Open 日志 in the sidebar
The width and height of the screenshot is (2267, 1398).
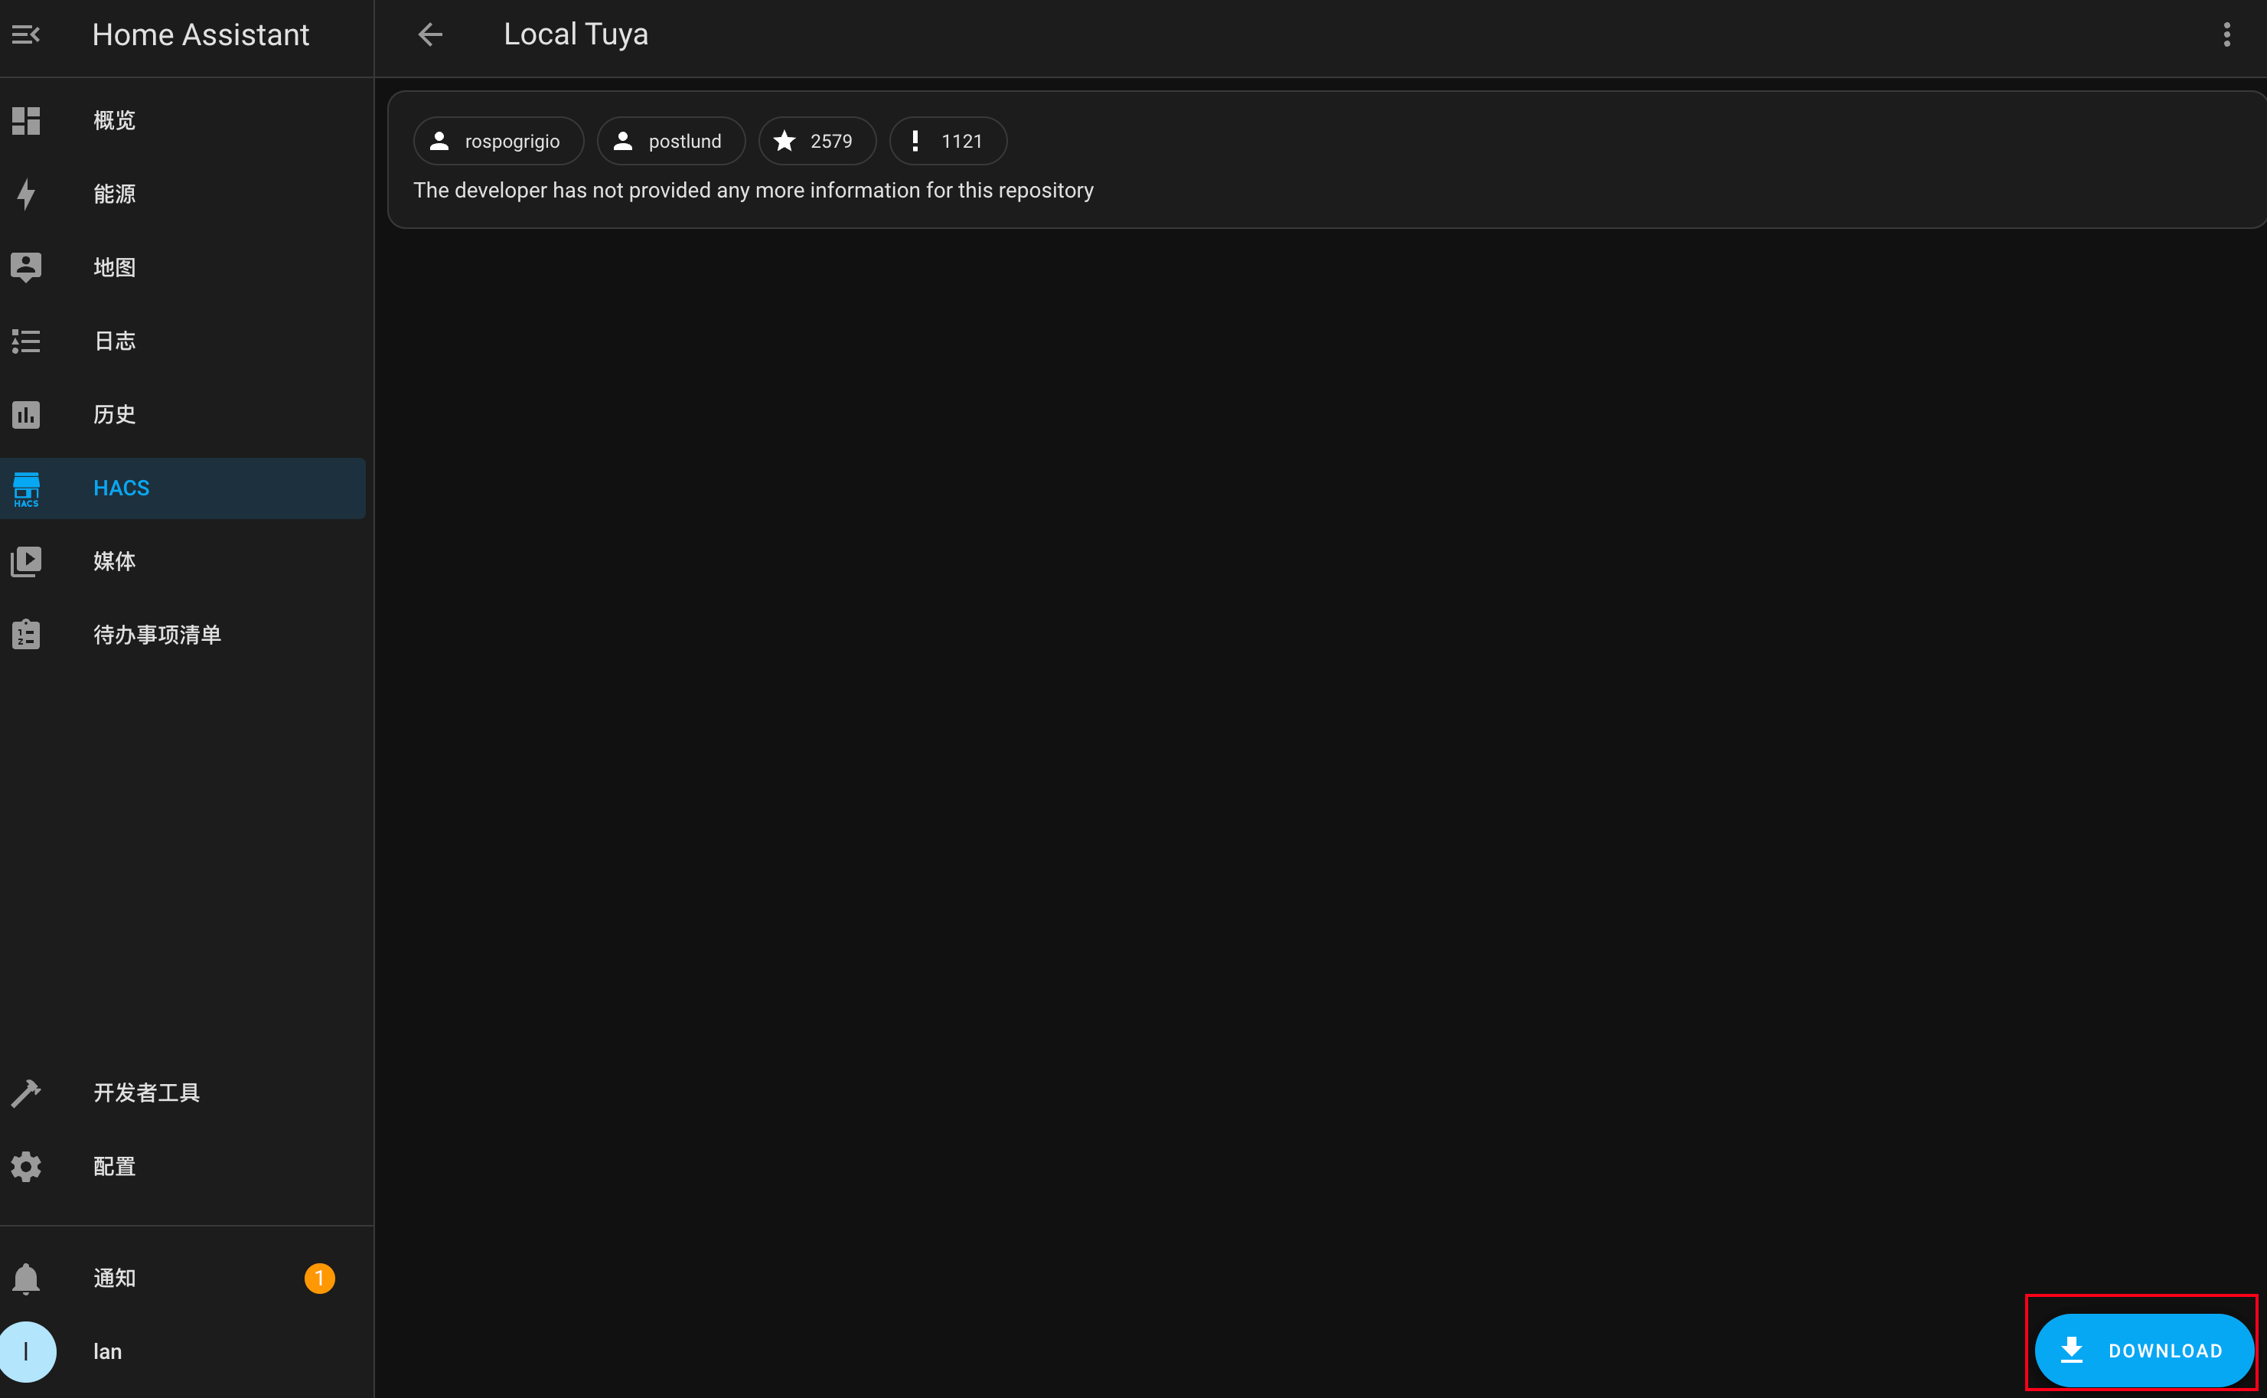pos(183,341)
